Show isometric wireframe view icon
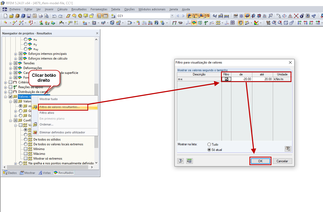The width and height of the screenshot is (323, 212). click(x=286, y=23)
